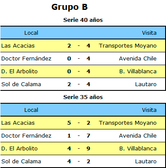Click B. Villablanca in Serie 40 table
This screenshot has width=166, height=168.
(138, 72)
